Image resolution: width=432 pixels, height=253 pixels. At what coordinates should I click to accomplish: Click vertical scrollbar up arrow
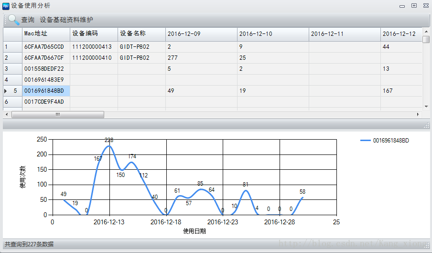pos(426,32)
